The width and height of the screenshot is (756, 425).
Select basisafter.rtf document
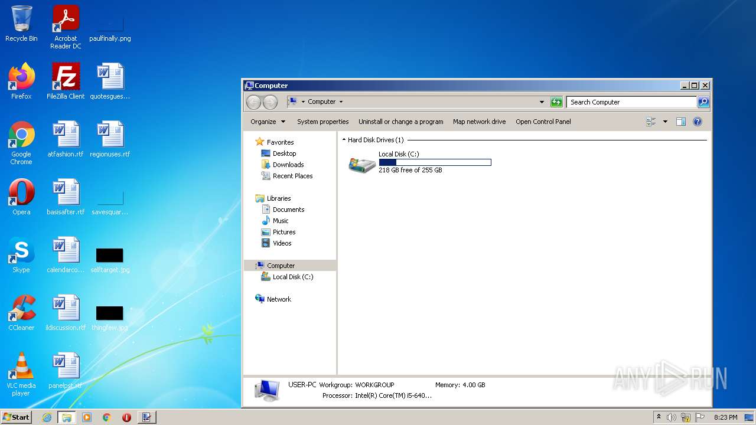click(x=66, y=197)
